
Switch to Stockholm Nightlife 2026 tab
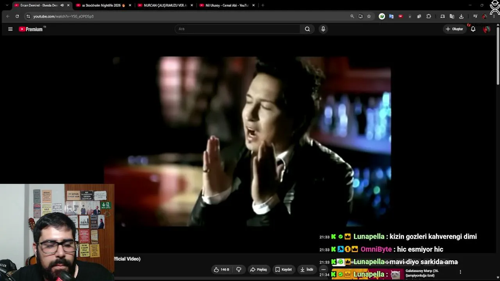tap(101, 5)
